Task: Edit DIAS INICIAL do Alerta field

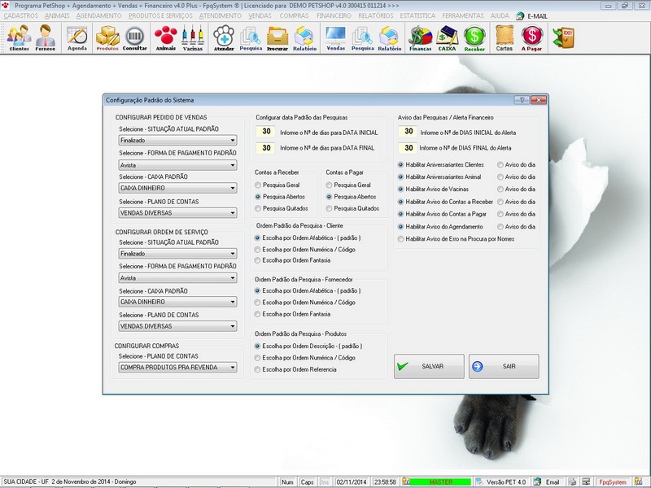Action: tap(409, 132)
